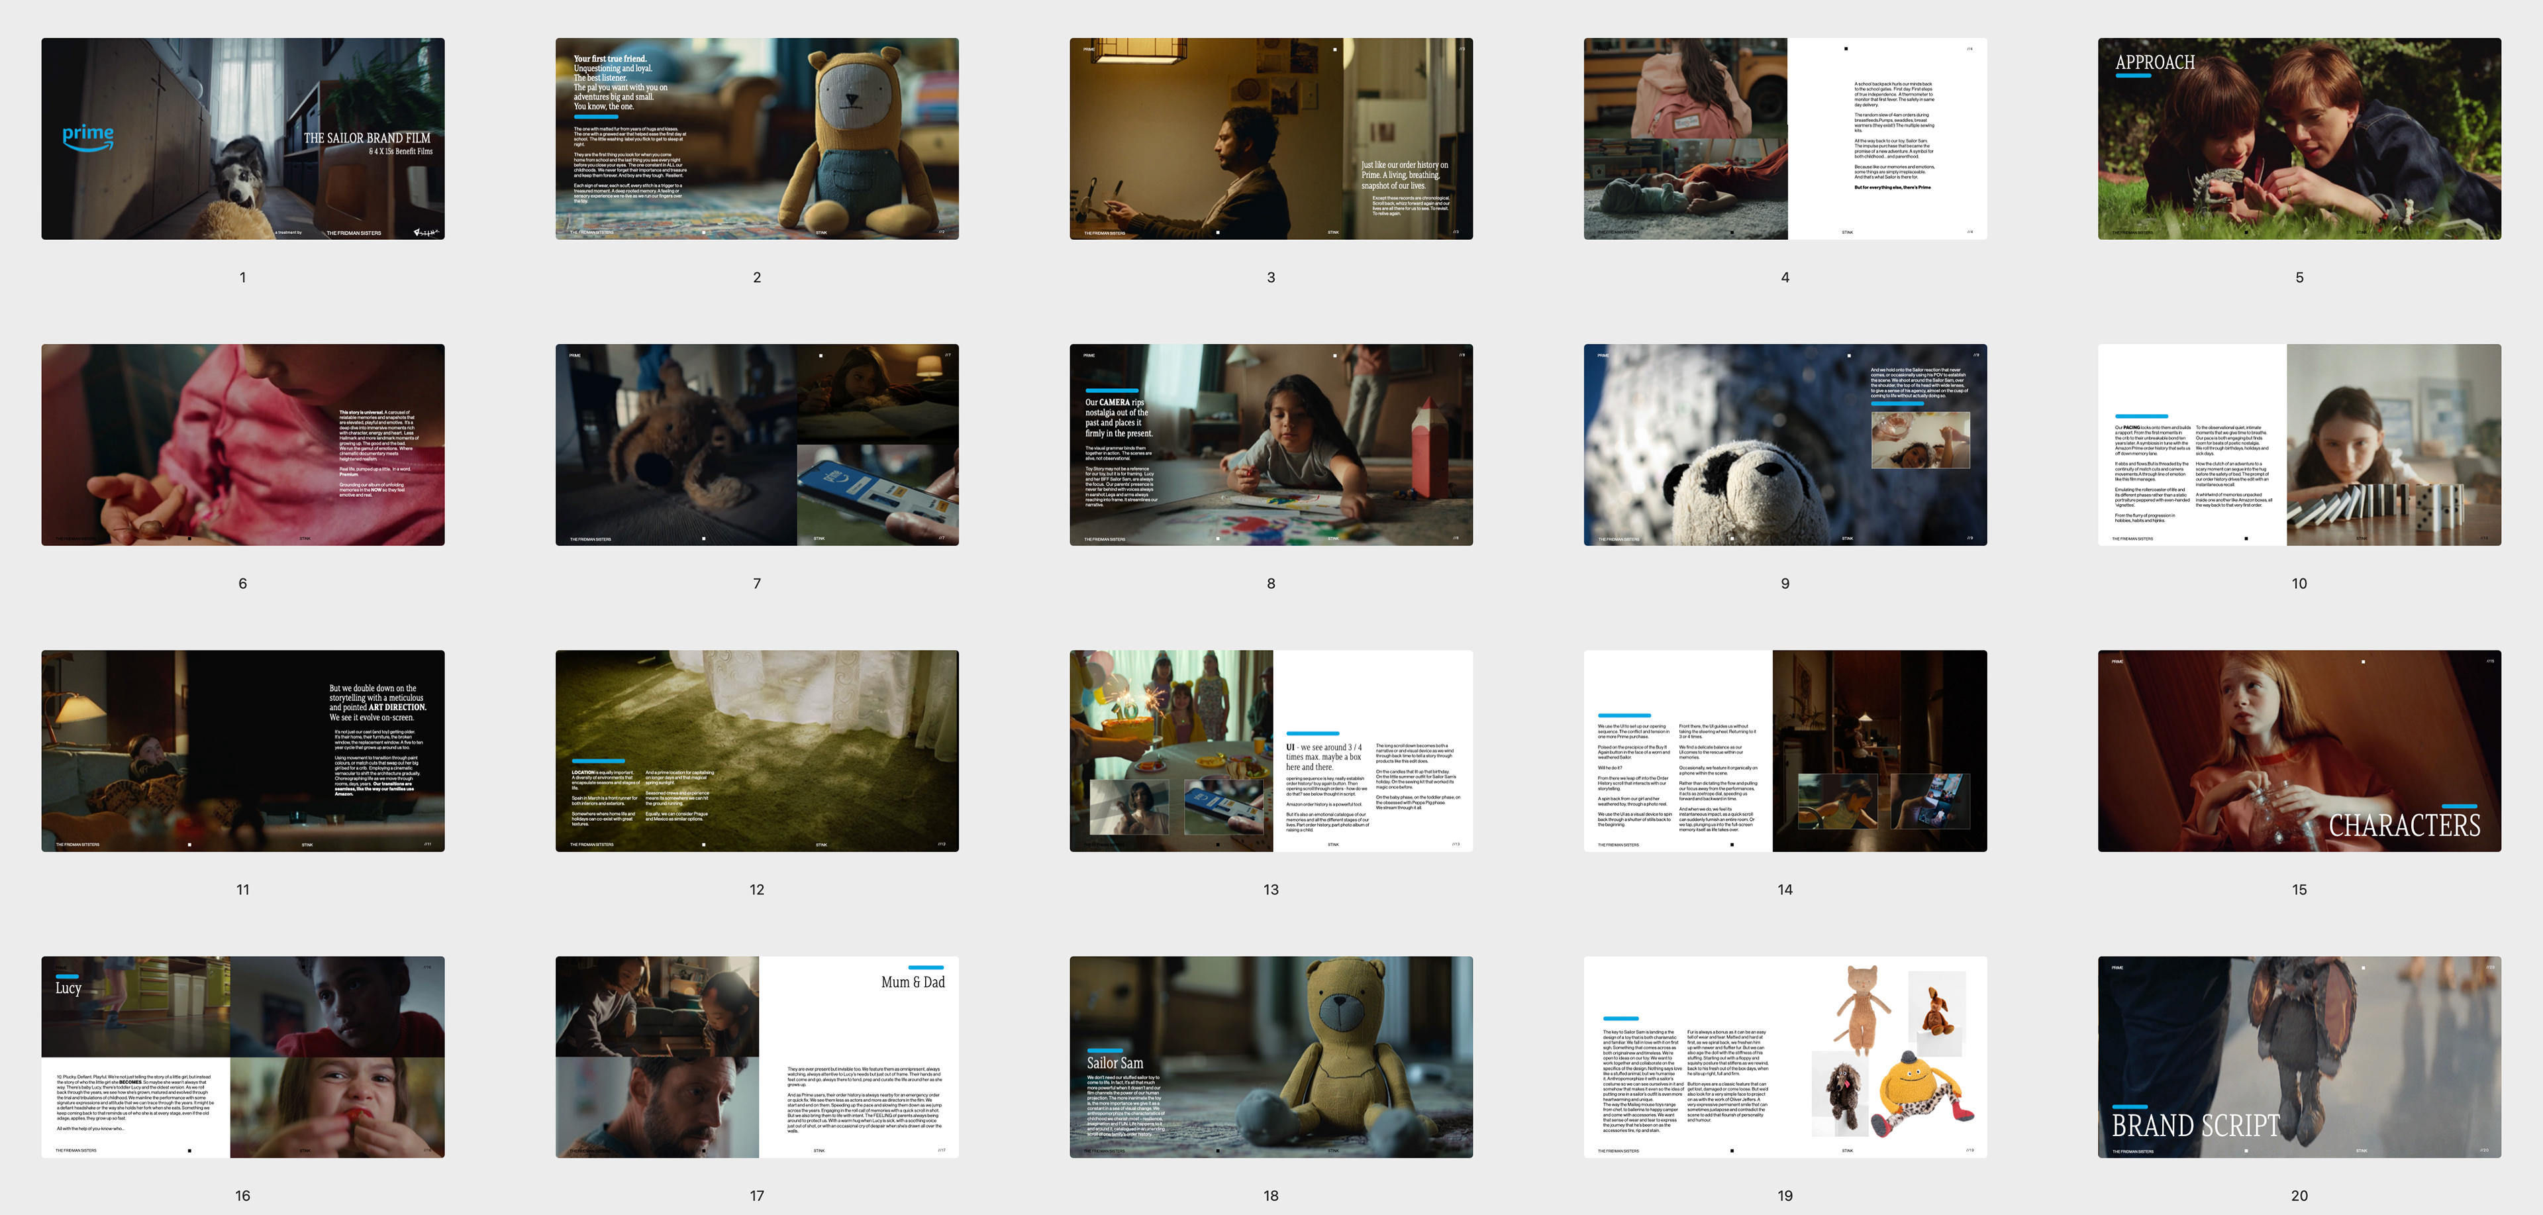Select slide 13 birthday cake UI slide
This screenshot has width=2543, height=1215.
coord(1271,751)
